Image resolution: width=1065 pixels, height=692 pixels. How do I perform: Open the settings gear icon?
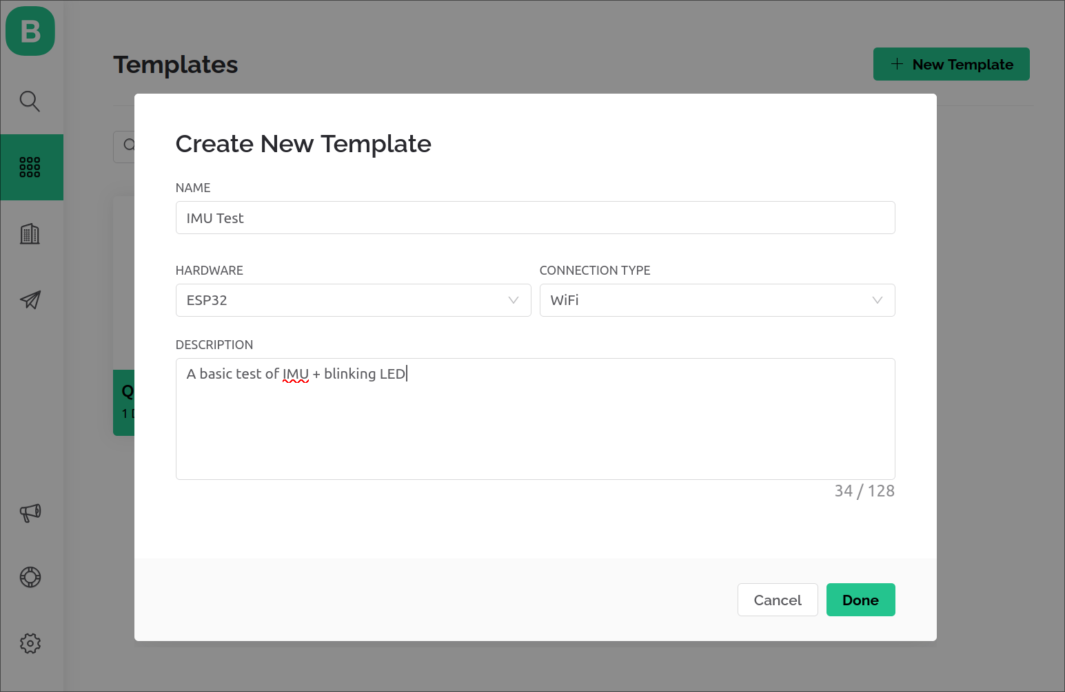(30, 644)
